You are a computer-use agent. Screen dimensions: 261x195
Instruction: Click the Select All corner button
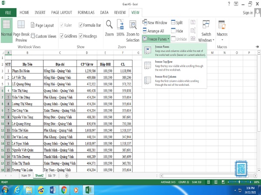[x=2, y=53]
